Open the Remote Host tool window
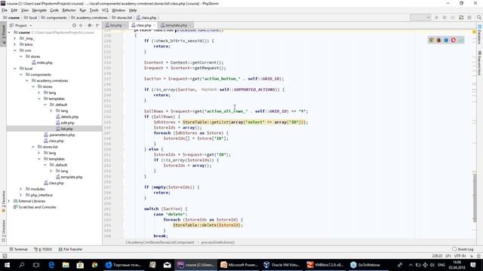Screen dimensions: 483x271 click(x=480, y=63)
